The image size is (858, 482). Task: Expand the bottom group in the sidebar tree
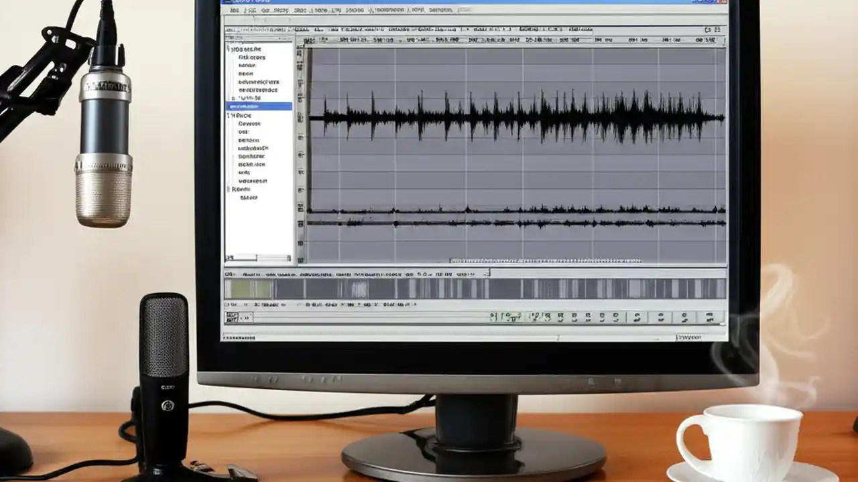(229, 189)
